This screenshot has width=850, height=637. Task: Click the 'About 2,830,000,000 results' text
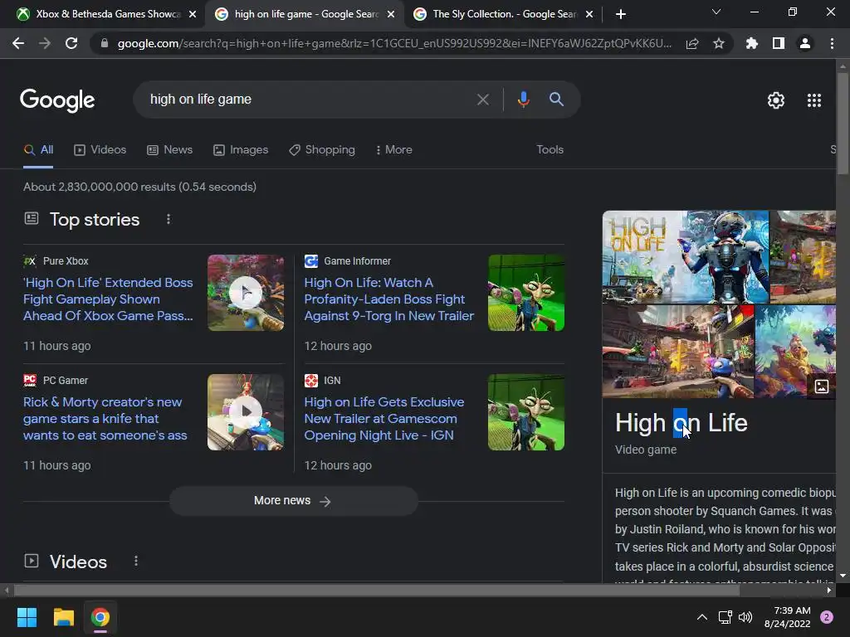click(139, 187)
